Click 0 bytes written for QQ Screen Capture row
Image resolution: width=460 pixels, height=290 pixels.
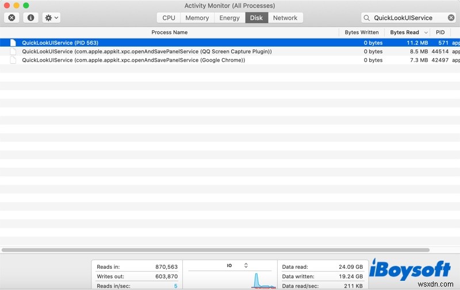click(x=373, y=51)
